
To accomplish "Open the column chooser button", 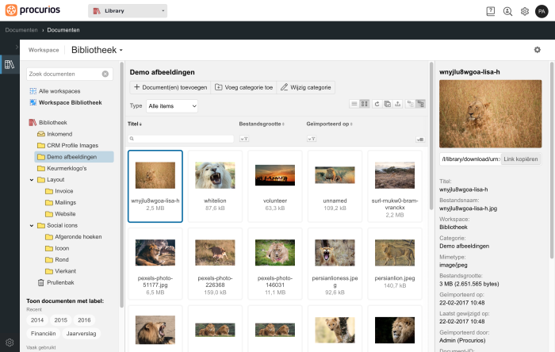I will 420,140.
